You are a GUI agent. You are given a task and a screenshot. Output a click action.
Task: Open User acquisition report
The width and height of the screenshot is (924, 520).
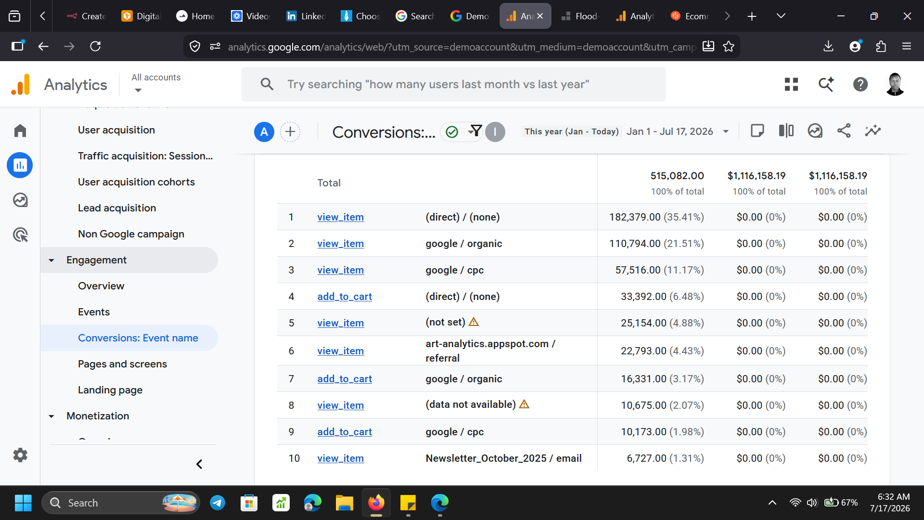[x=116, y=130]
